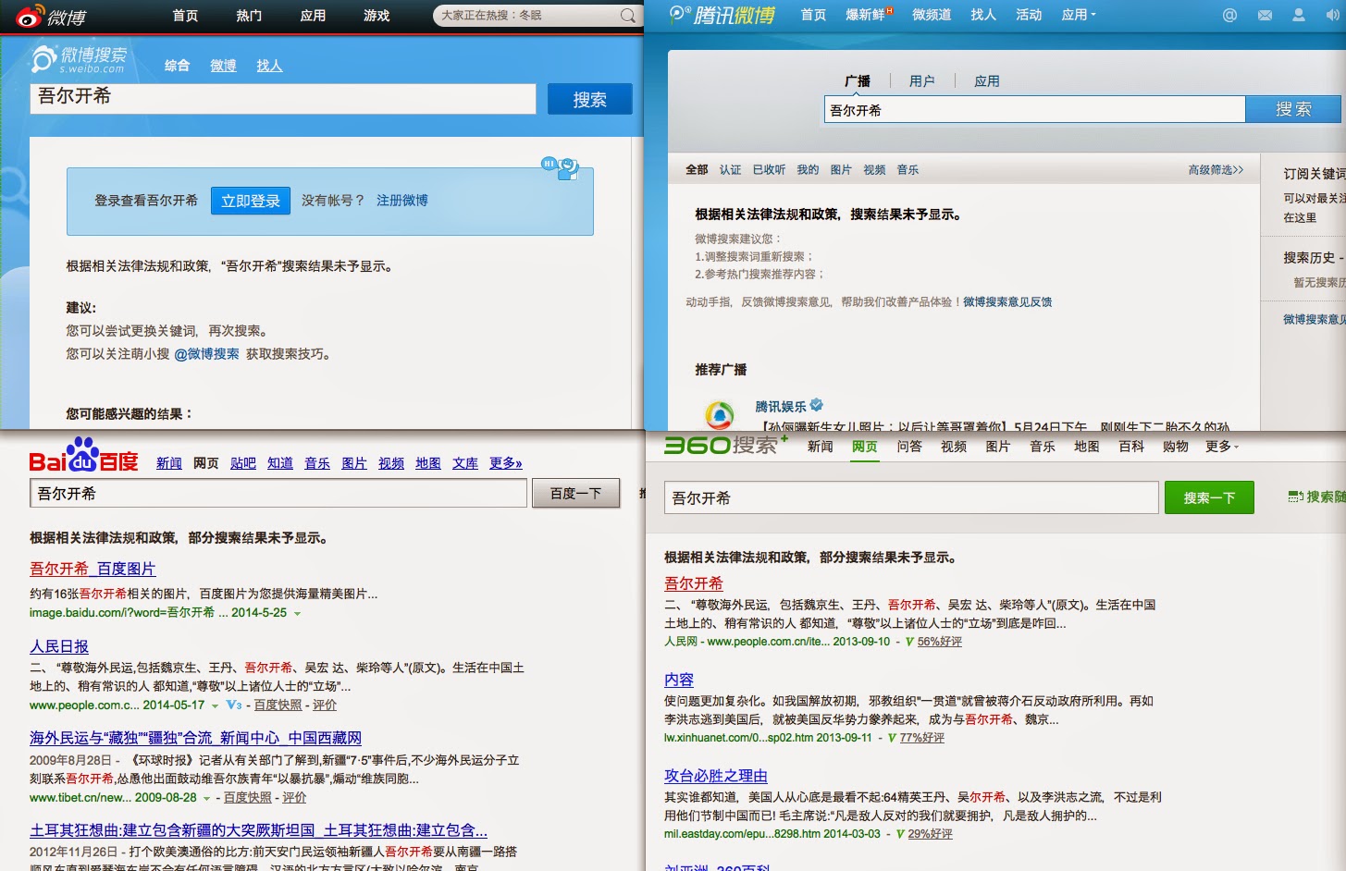Click the 百度一下 search button
Viewport: 1346px width, 871px height.
(x=575, y=494)
